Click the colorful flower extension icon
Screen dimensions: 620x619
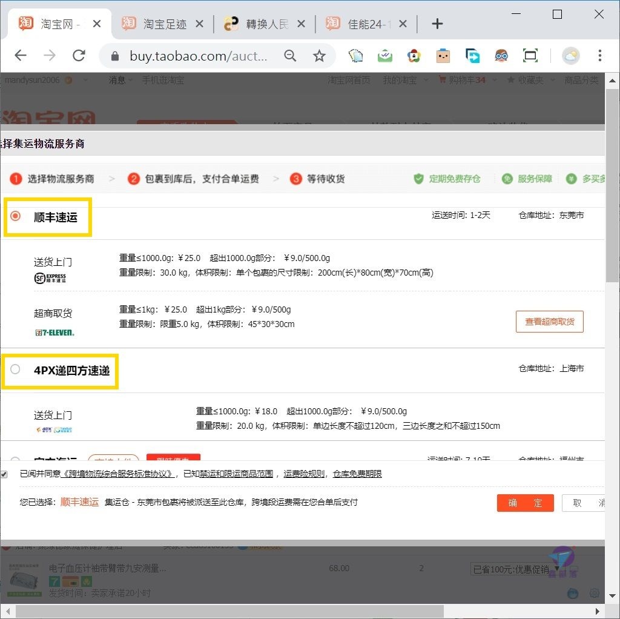click(414, 55)
